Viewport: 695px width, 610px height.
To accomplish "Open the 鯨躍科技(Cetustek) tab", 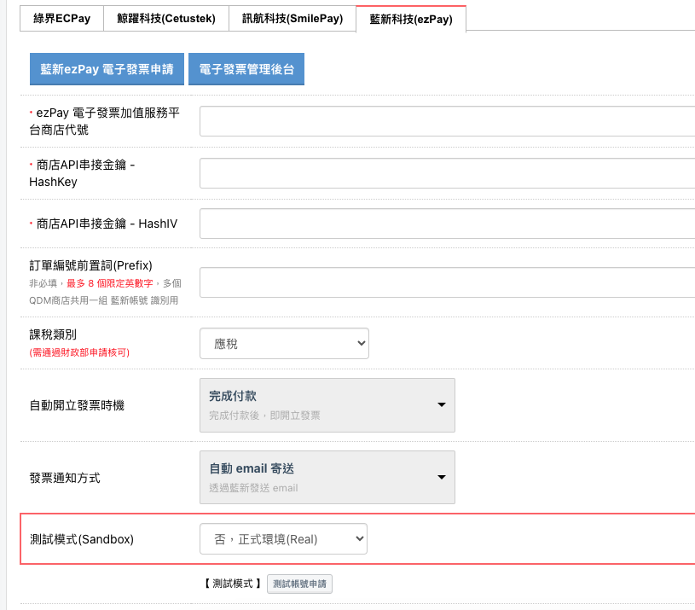I will (x=166, y=19).
